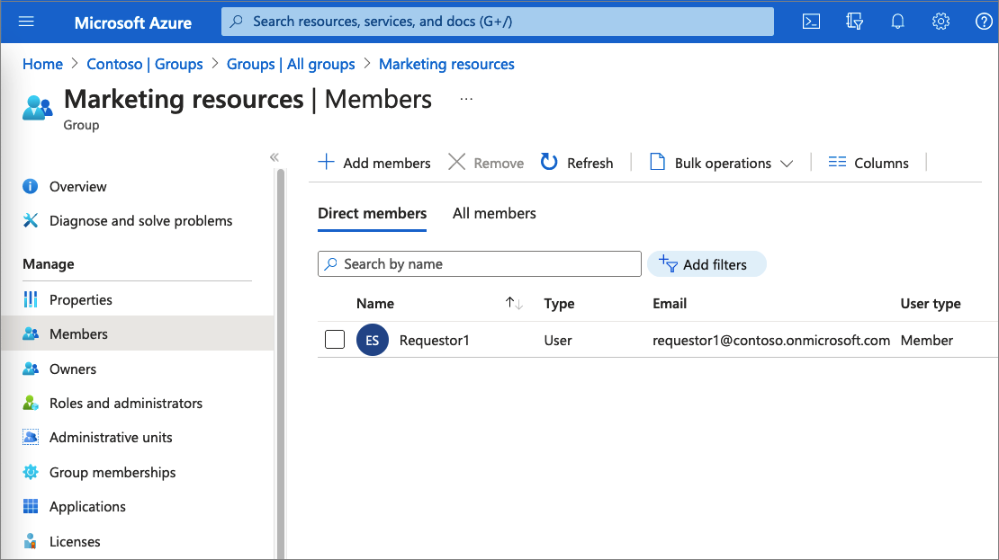This screenshot has height=560, width=999.
Task: Open the hamburger menu
Action: coord(25,21)
